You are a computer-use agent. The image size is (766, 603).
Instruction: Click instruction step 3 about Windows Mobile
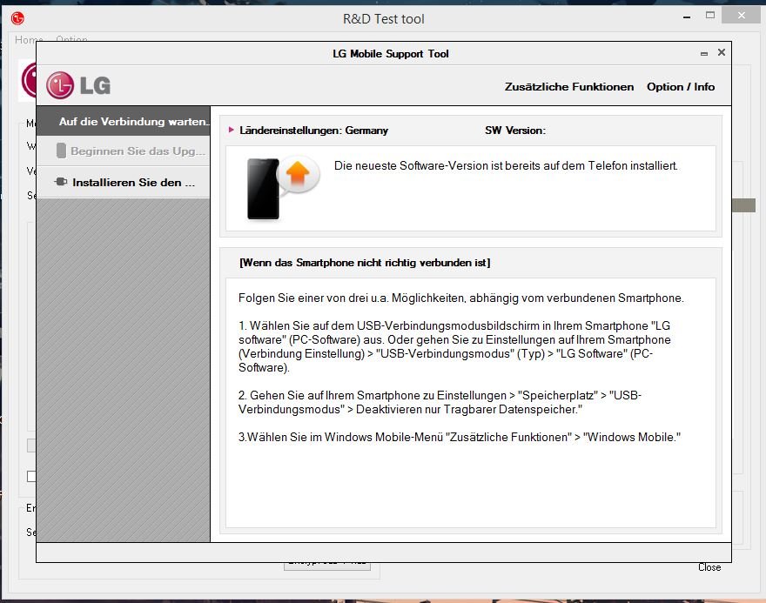(460, 437)
